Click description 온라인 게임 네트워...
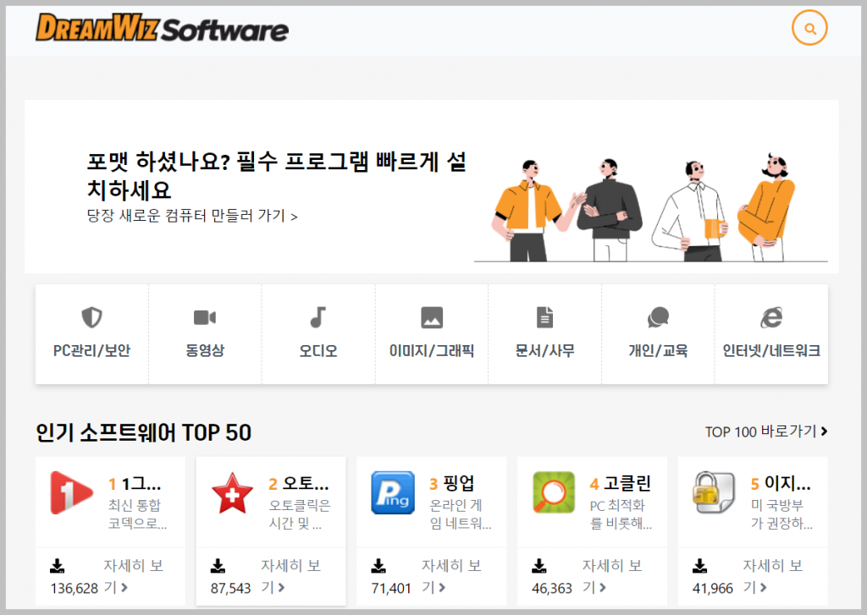Viewport: 867px width, 615px height. click(x=461, y=513)
